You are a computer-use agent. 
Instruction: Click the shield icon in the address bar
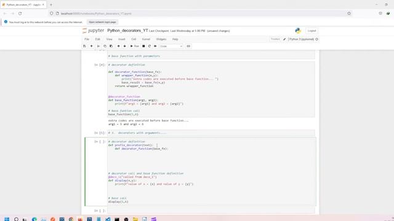pos(52,14)
